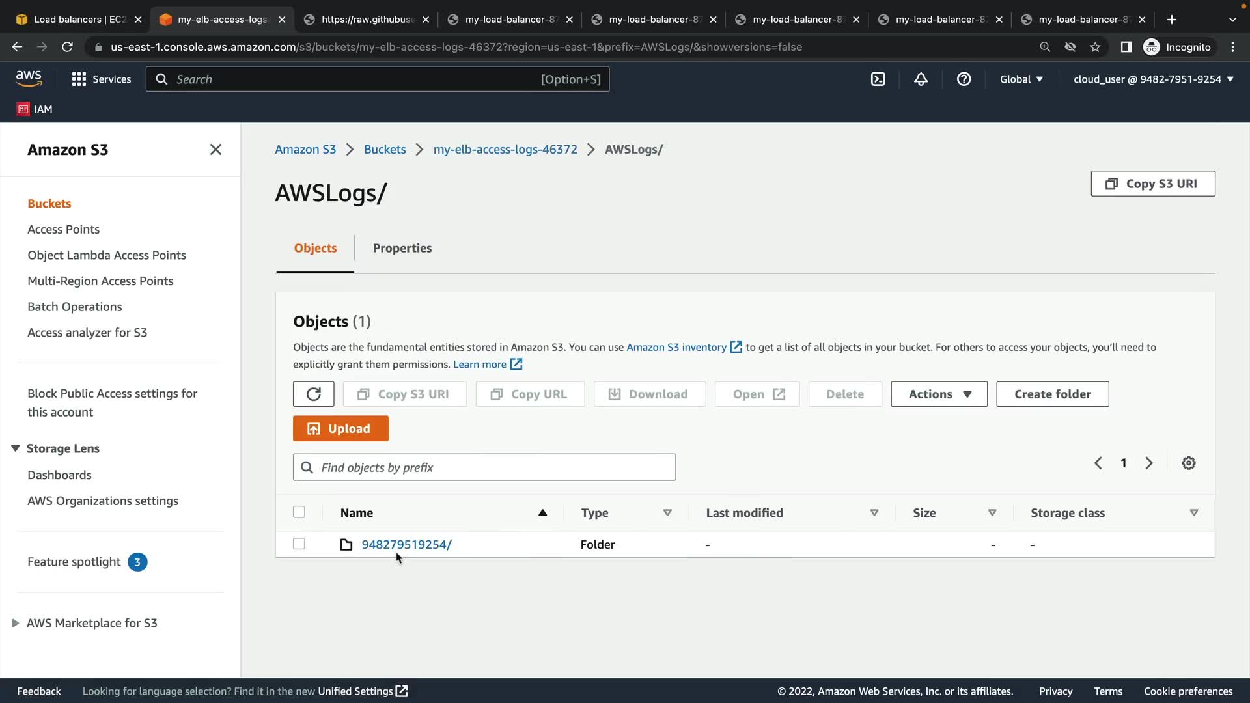Switch to the Properties tab

(402, 249)
